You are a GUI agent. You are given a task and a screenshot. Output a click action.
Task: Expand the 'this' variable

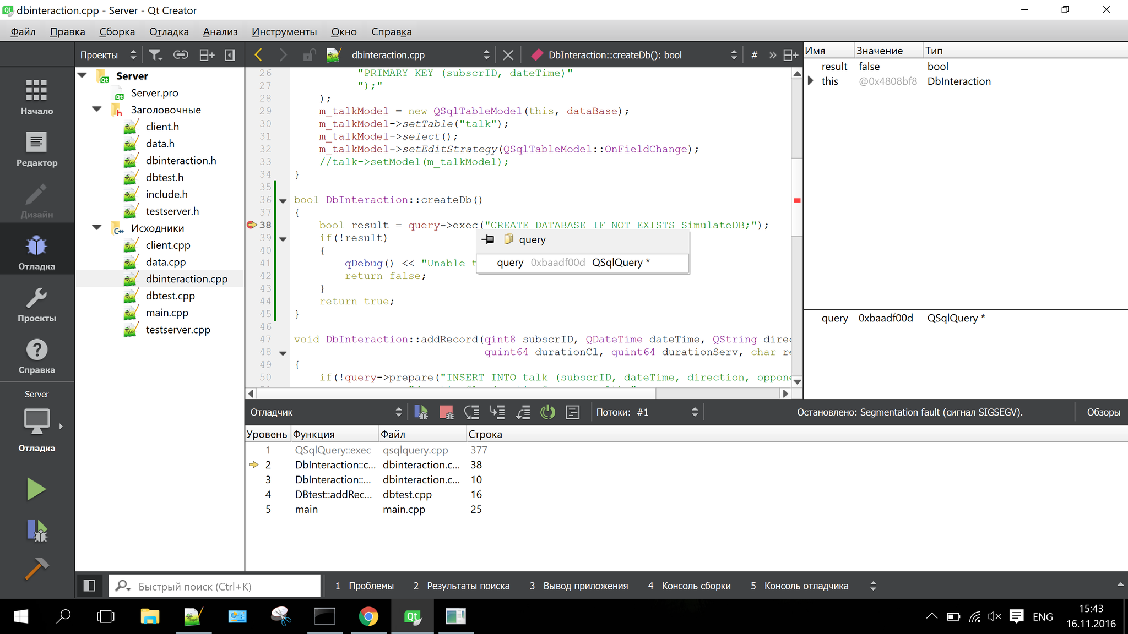pos(811,81)
